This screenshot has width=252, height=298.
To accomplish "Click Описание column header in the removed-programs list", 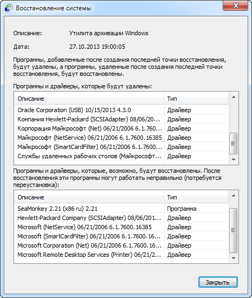I will (89, 99).
